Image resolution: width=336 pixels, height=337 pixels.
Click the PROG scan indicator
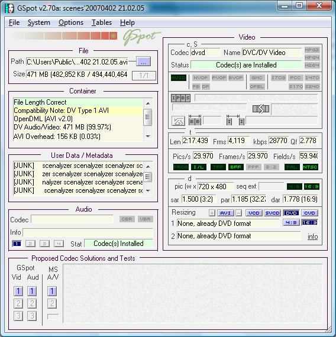181,167
